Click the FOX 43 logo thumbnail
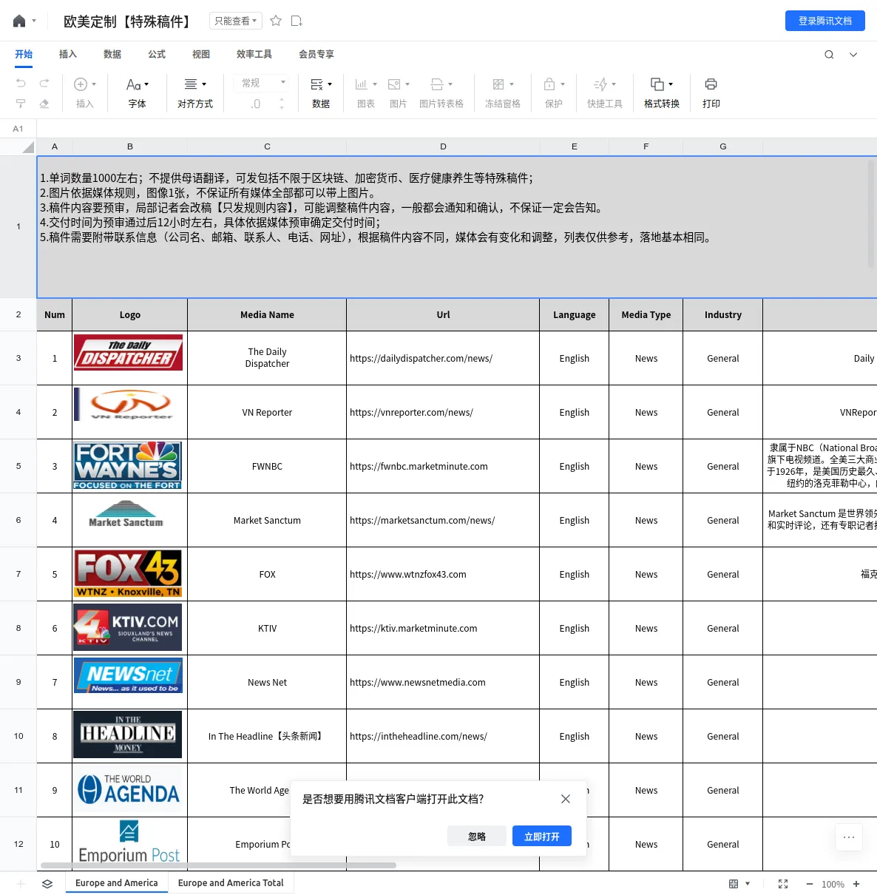The image size is (877, 895). (x=129, y=573)
